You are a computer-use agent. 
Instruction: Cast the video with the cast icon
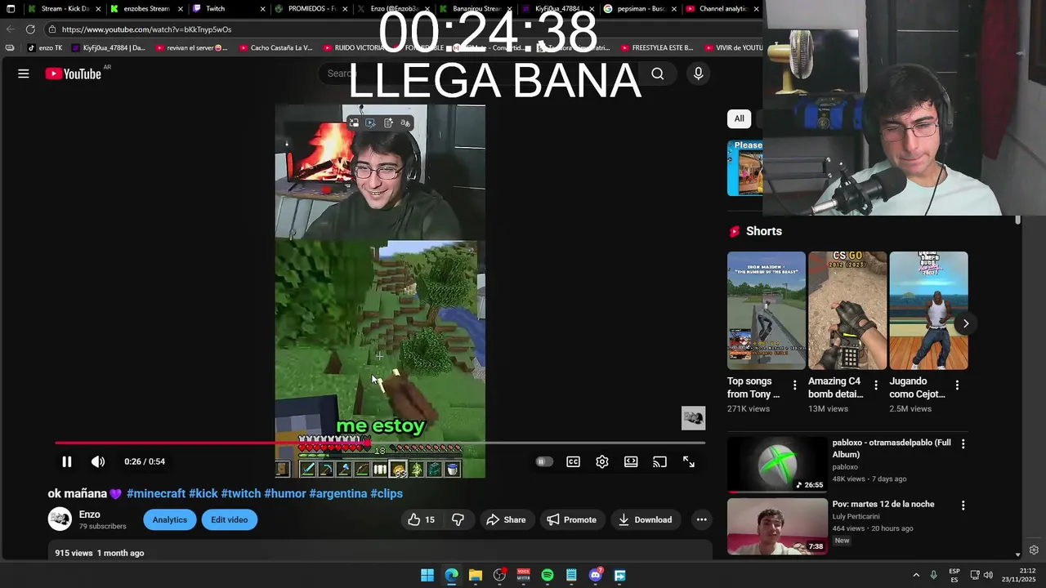coord(659,461)
